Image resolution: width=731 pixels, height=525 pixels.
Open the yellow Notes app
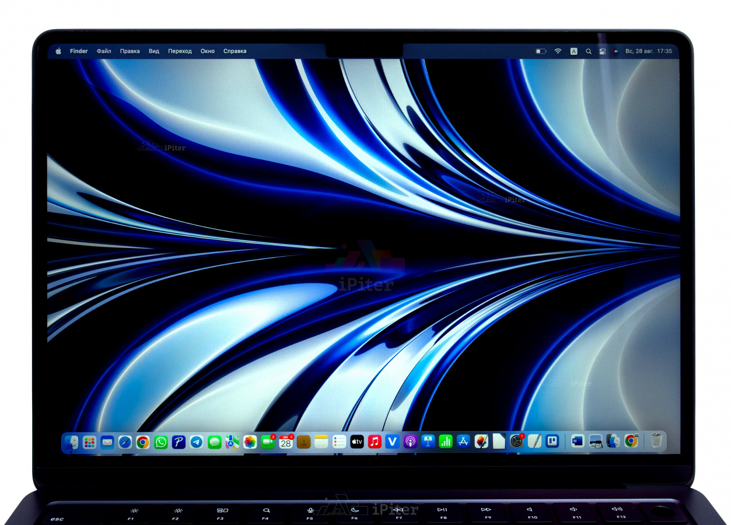click(321, 442)
